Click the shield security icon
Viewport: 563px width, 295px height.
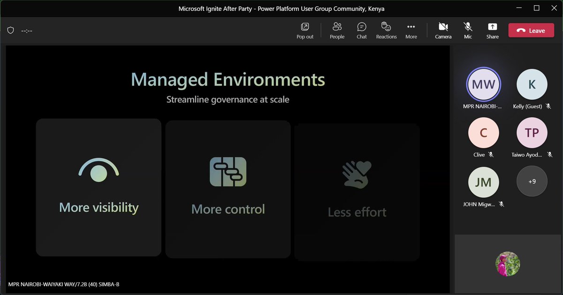pyautogui.click(x=10, y=30)
